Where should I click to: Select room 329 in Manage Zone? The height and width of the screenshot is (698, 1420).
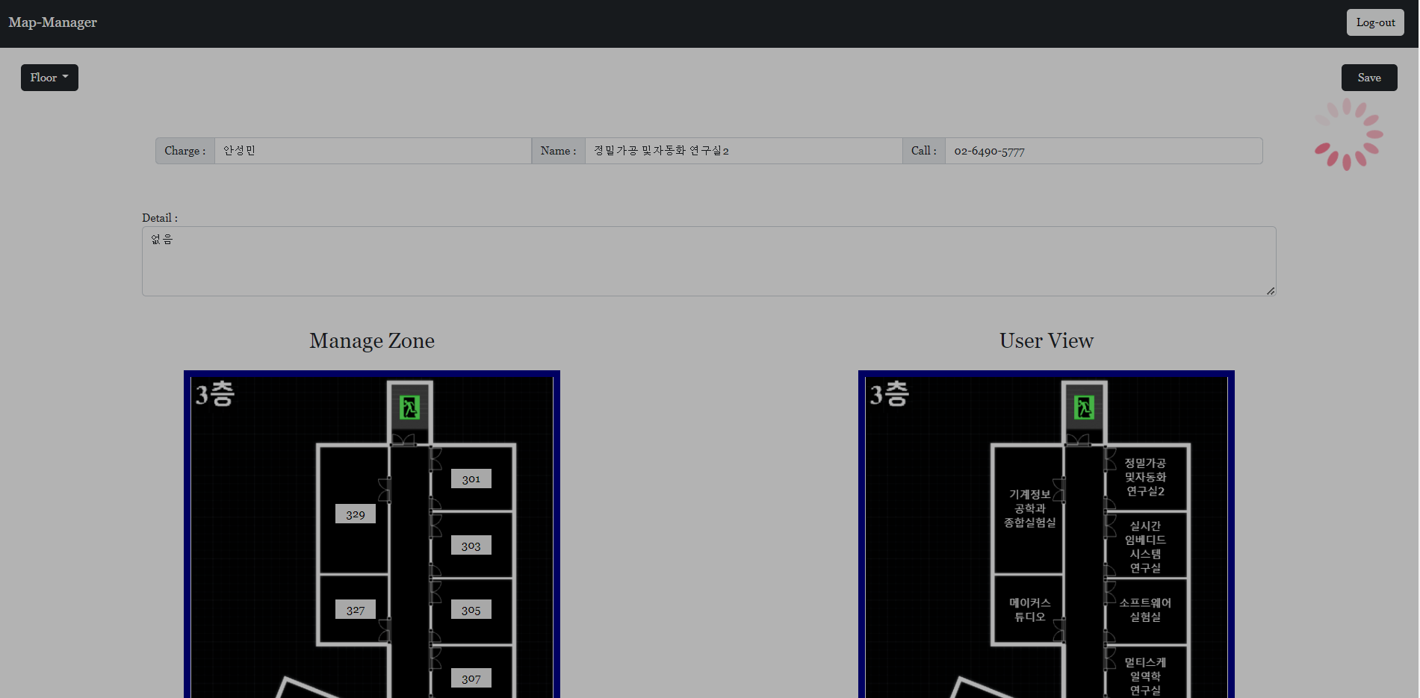tap(356, 514)
